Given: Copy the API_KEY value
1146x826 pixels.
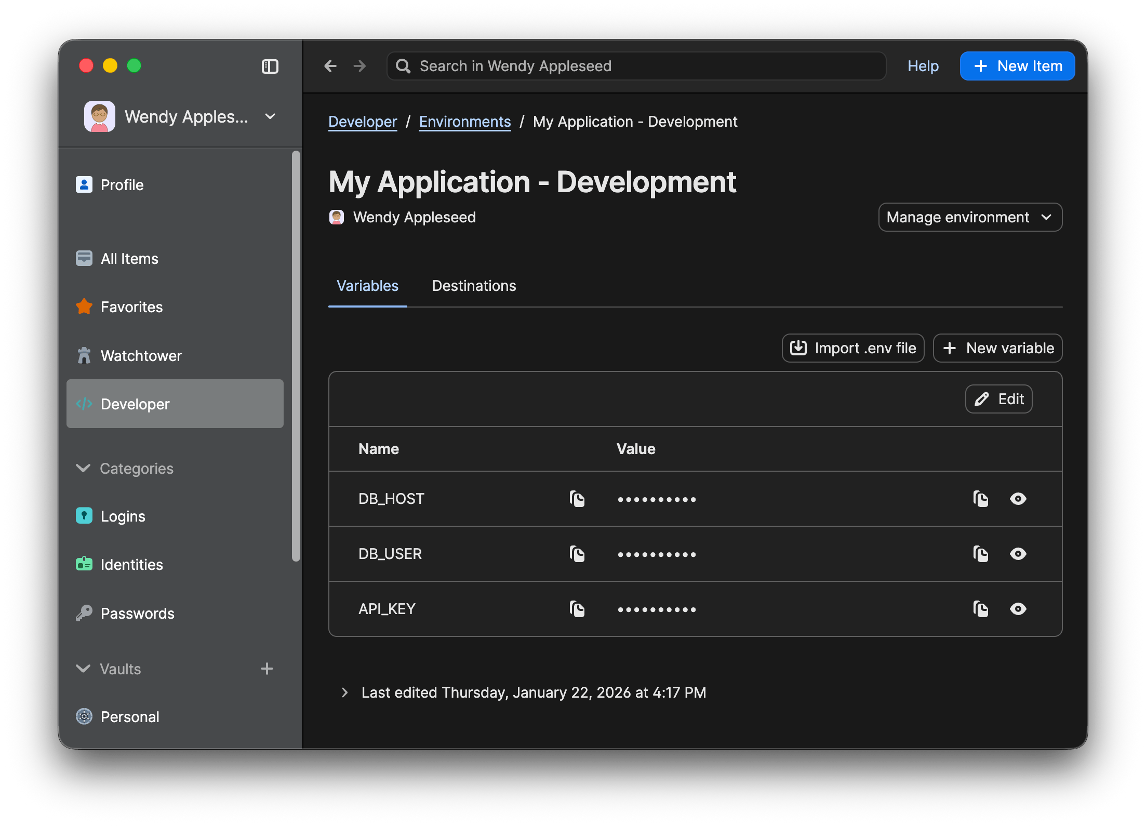Looking at the screenshot, I should pyautogui.click(x=981, y=609).
